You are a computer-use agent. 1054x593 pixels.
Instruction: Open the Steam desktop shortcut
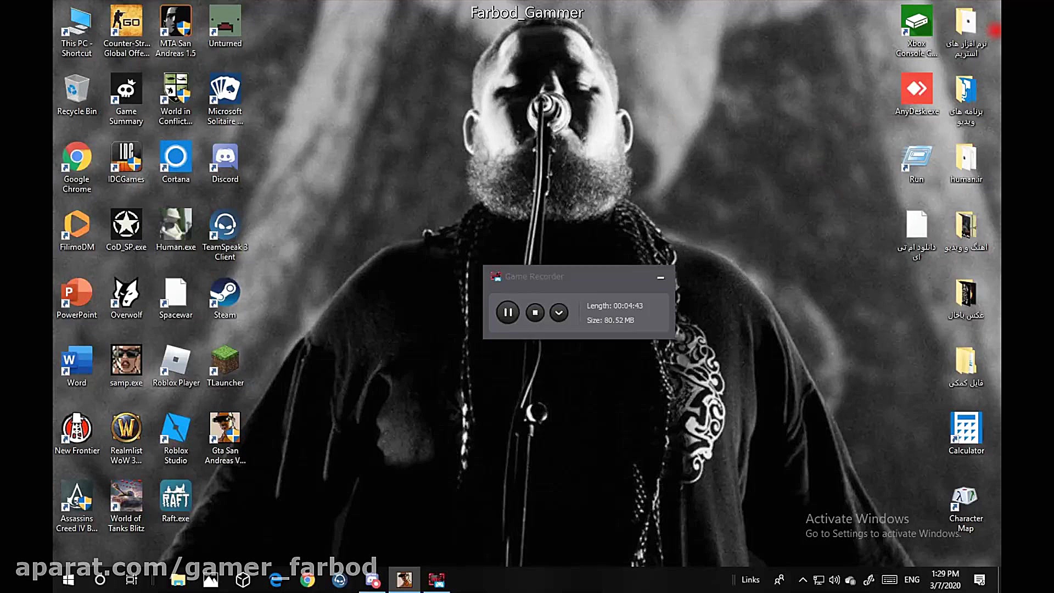tap(225, 298)
